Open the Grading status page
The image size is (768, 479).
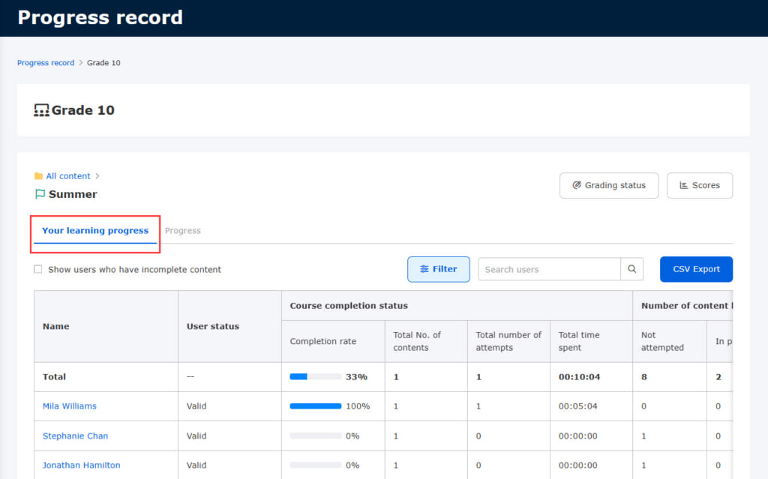tap(608, 185)
